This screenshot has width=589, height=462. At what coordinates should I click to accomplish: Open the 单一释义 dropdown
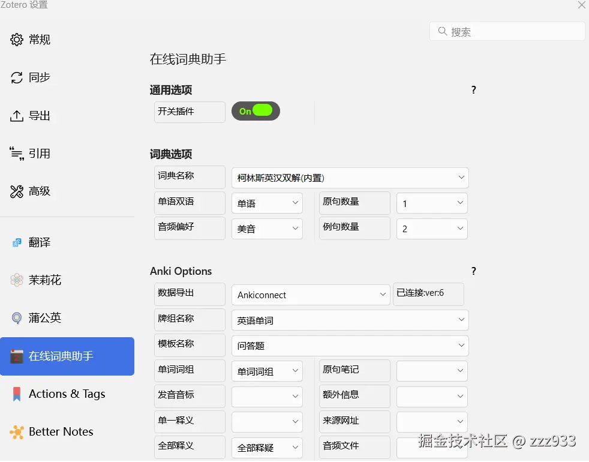point(267,422)
